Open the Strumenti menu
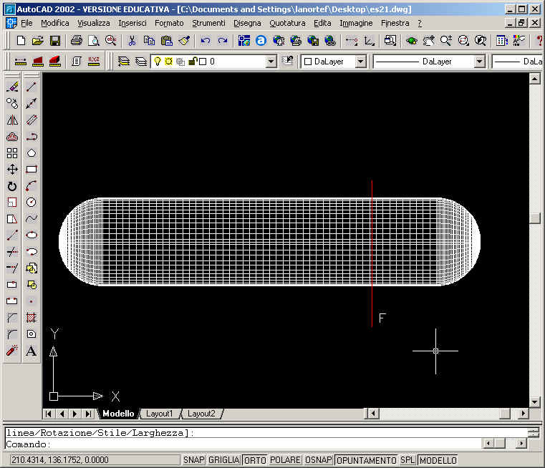545x468 pixels. pos(208,23)
